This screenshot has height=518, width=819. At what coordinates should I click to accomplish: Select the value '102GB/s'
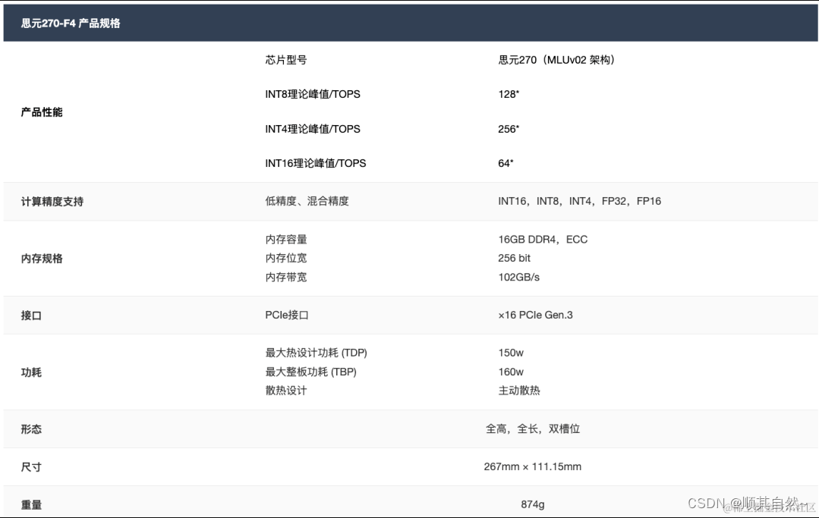click(x=518, y=277)
